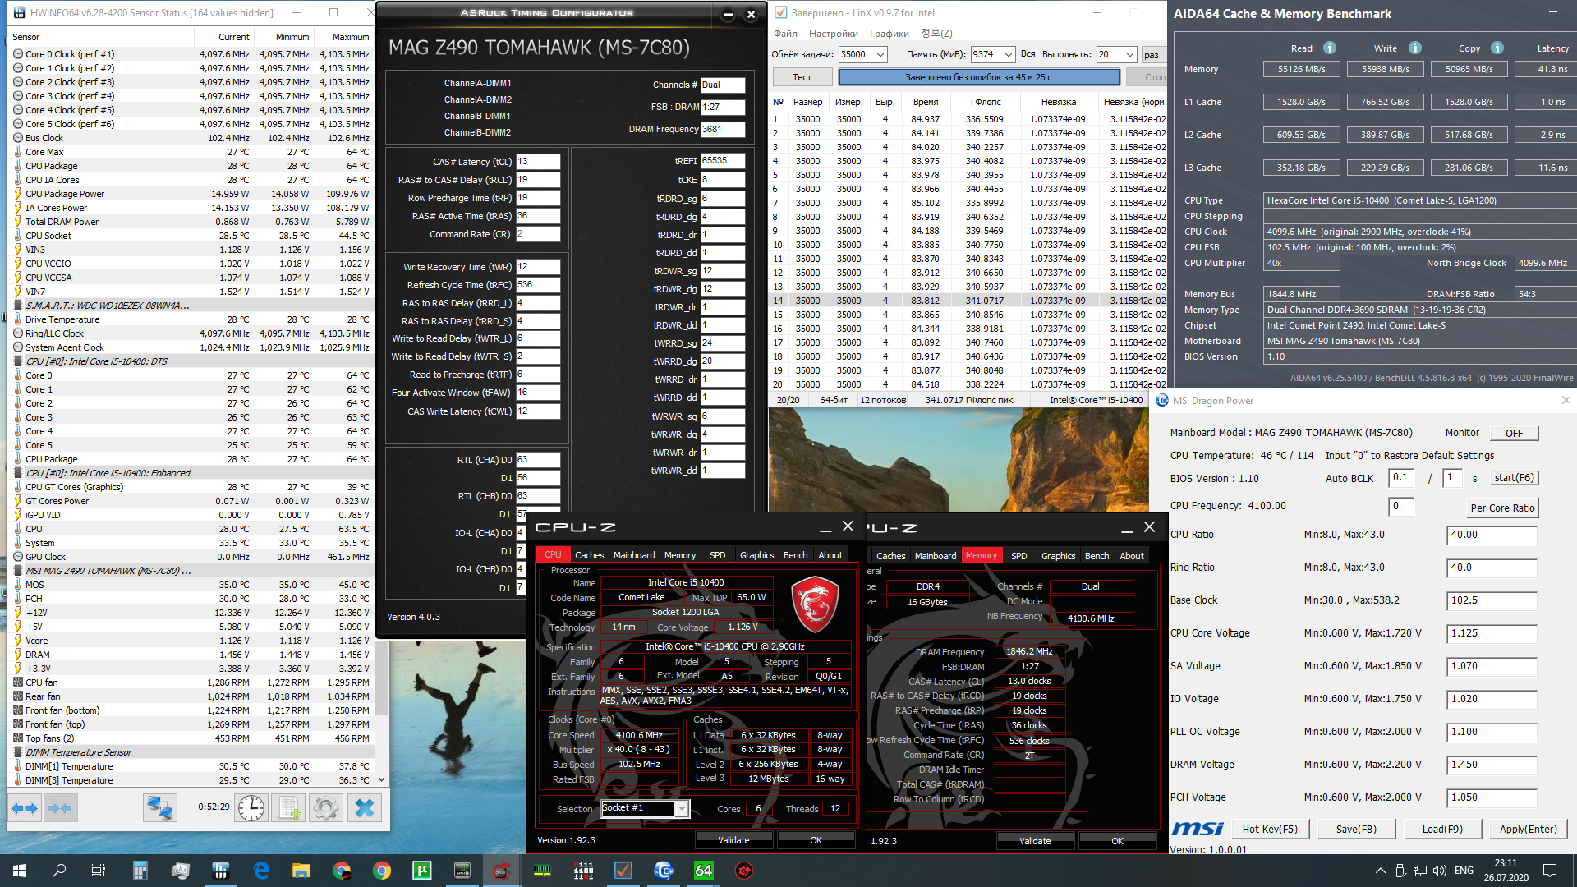1577x887 pixels.
Task: Toggle Monitor OFF button in Dragon Power
Action: point(1514,433)
